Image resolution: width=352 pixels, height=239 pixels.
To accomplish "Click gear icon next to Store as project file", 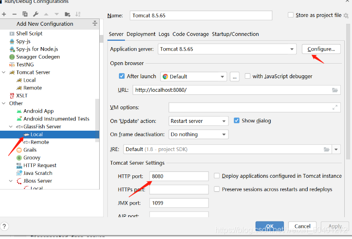I will pos(346,16).
